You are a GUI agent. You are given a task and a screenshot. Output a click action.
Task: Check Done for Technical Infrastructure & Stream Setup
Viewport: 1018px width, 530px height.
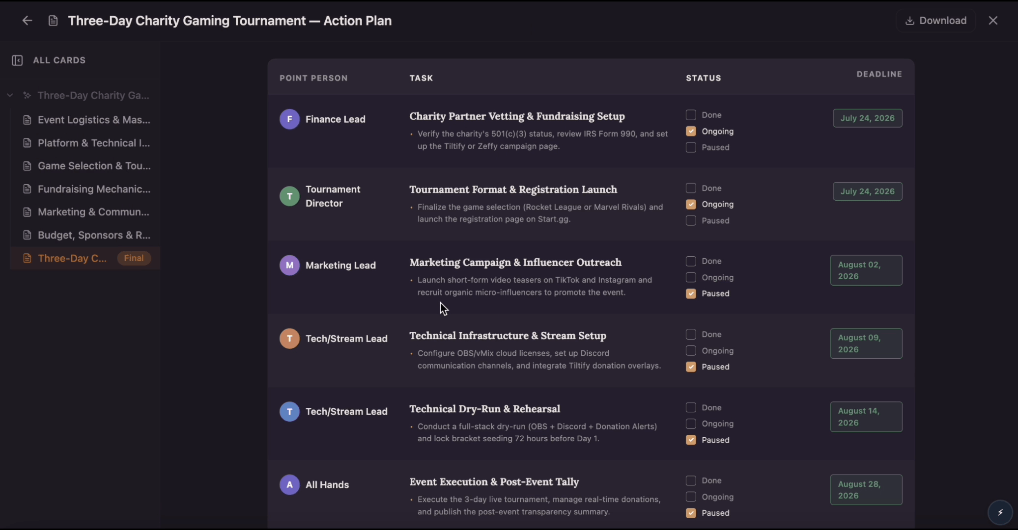[x=691, y=334]
